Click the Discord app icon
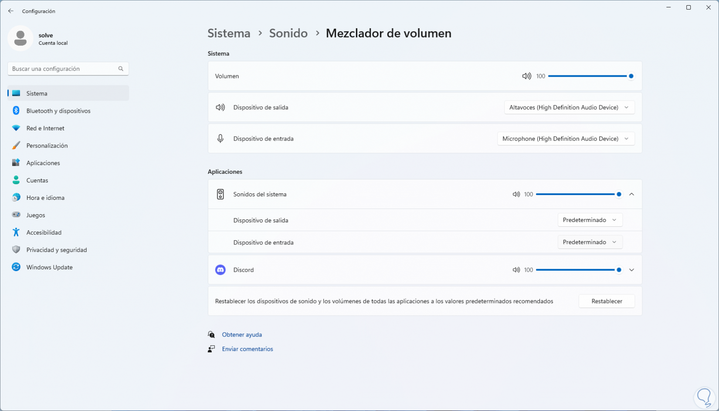The width and height of the screenshot is (719, 411). [220, 270]
